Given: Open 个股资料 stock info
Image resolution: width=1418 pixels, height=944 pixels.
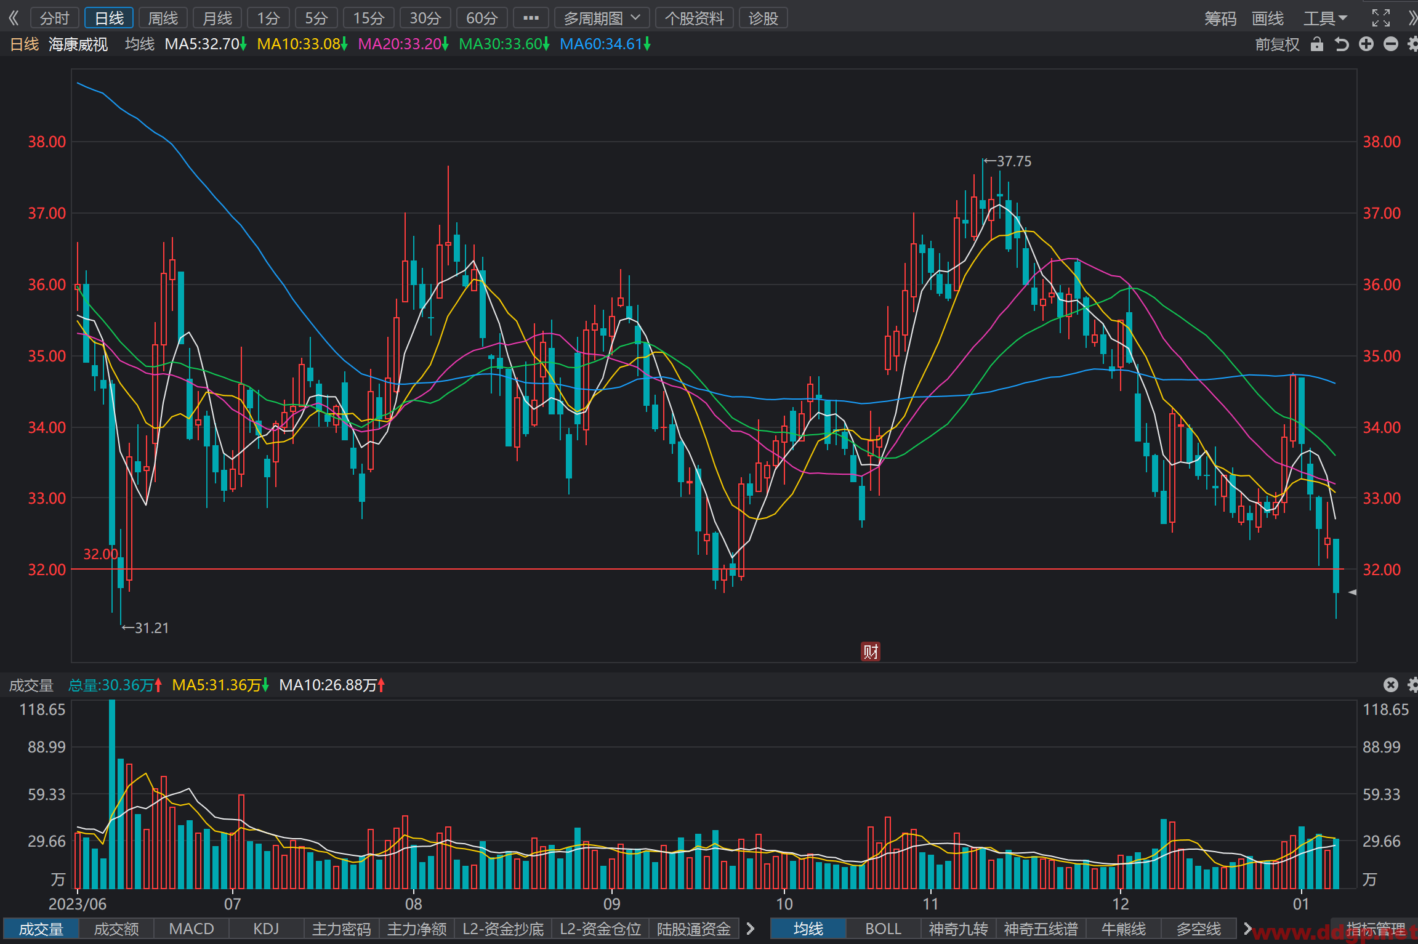Looking at the screenshot, I should (x=695, y=18).
